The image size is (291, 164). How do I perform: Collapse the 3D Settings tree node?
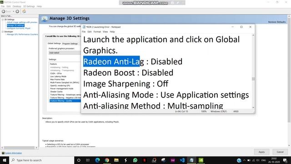pos(3,19)
